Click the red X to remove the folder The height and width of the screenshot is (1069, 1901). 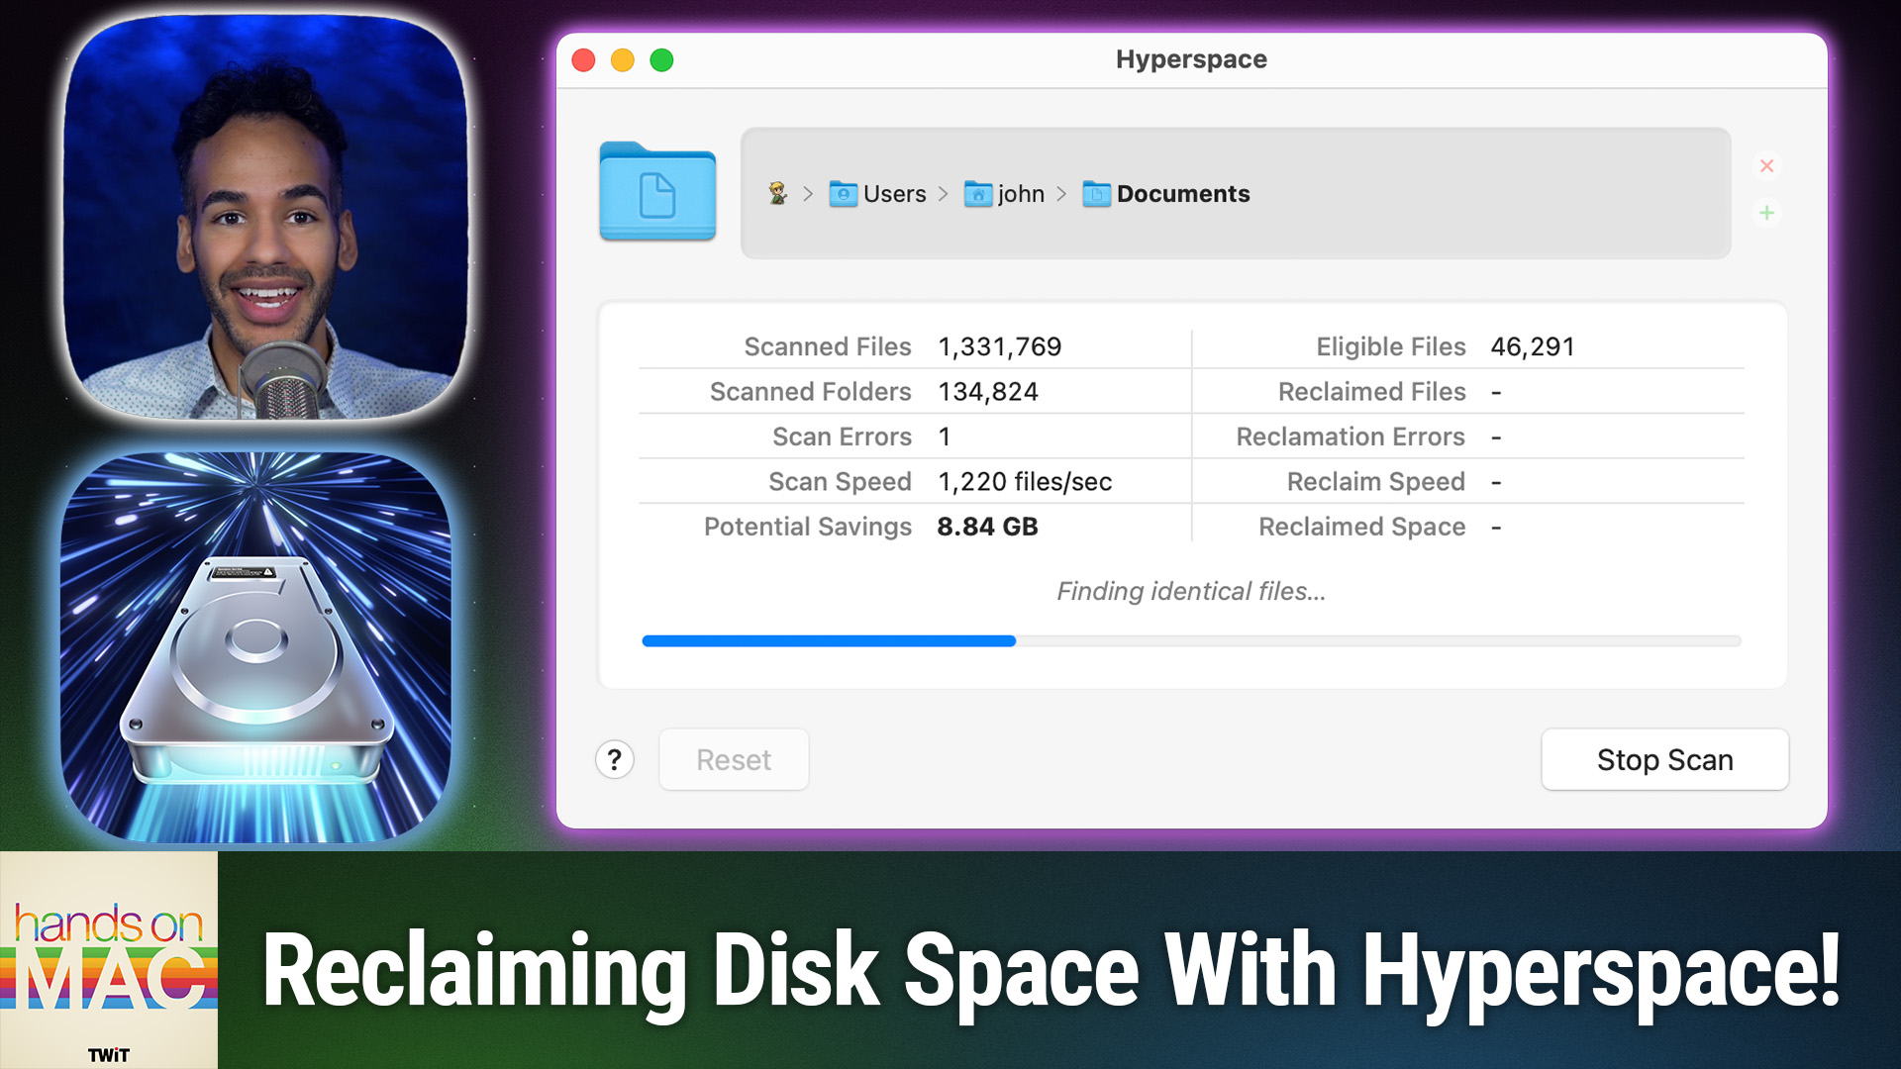pos(1766,165)
